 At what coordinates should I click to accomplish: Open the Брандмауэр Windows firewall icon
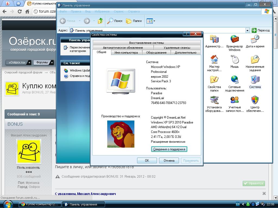coord(234,43)
